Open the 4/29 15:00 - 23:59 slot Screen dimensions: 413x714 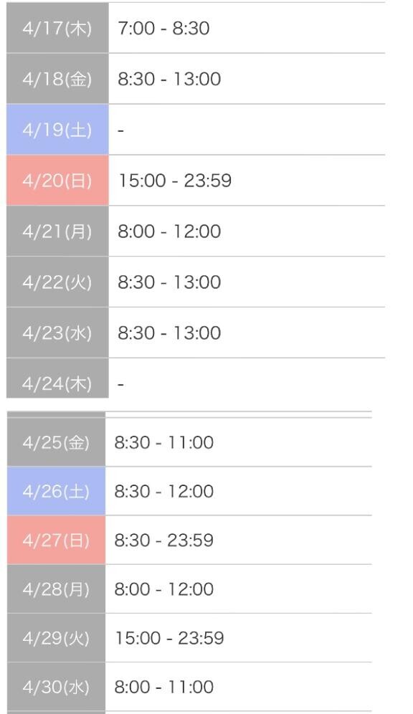click(x=169, y=639)
